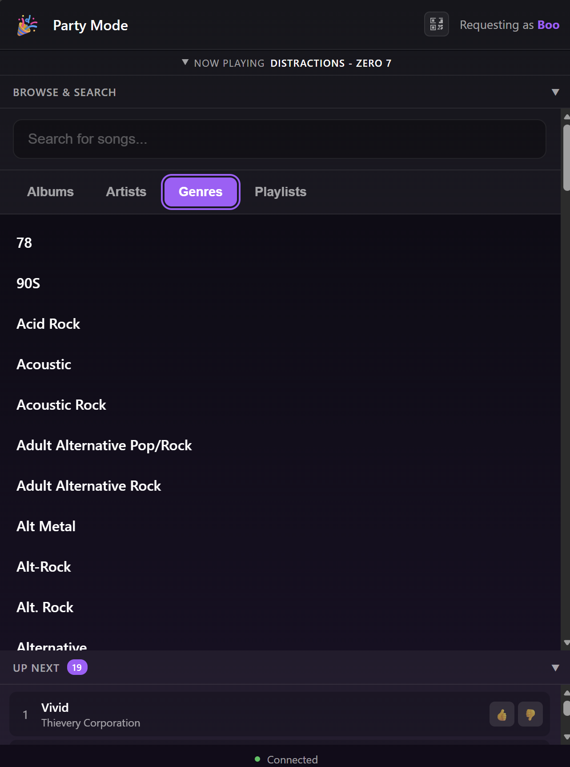Screen dimensions: 570x767
Task: Click the green Connected status indicator
Action: click(258, 759)
